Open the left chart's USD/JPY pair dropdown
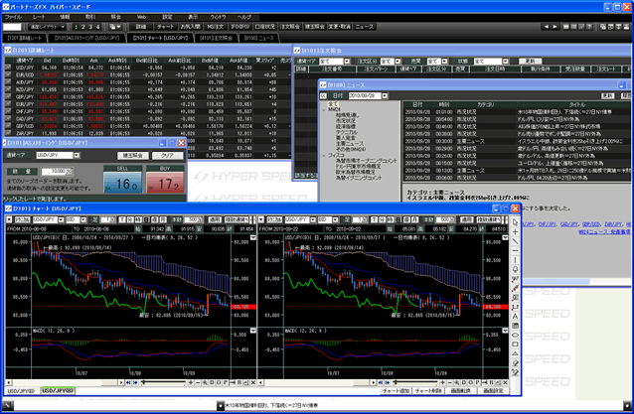Screen dimensions: 634x414 click(x=61, y=219)
